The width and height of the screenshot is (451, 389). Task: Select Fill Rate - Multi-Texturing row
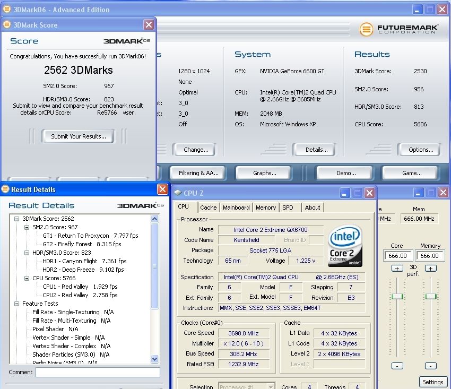[x=71, y=321]
